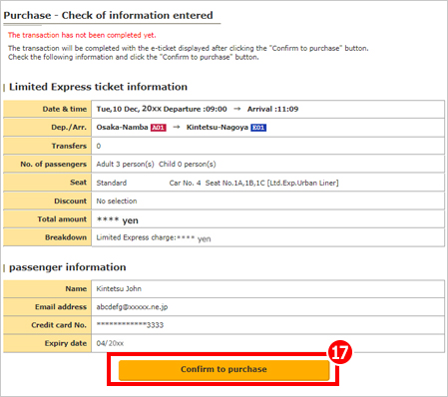The image size is (448, 397).
Task: Click the 'Date & time' row label
Action: pyautogui.click(x=65, y=109)
